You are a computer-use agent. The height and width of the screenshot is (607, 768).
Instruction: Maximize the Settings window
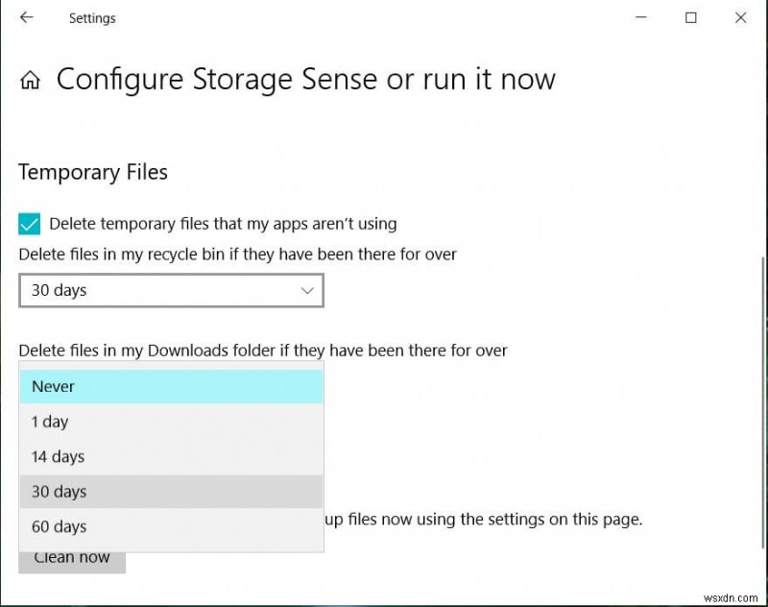(x=691, y=18)
